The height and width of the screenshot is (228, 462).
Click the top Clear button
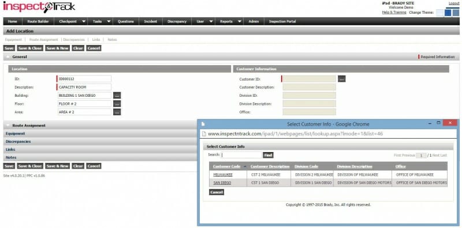[78, 48]
